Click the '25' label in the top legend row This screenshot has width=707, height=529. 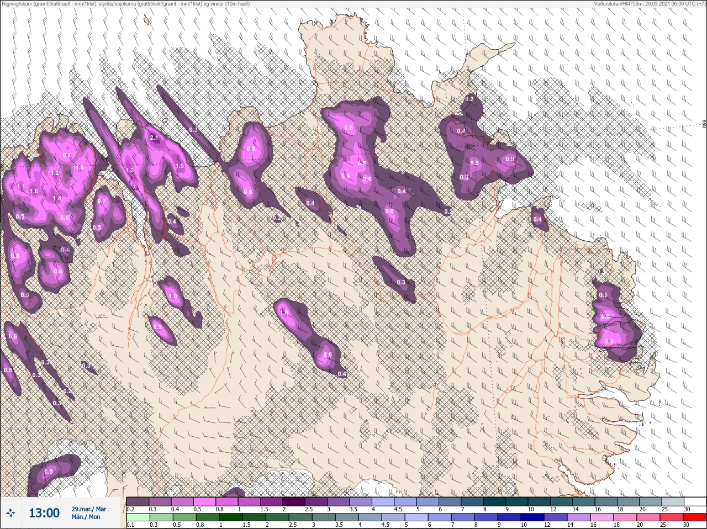point(664,509)
